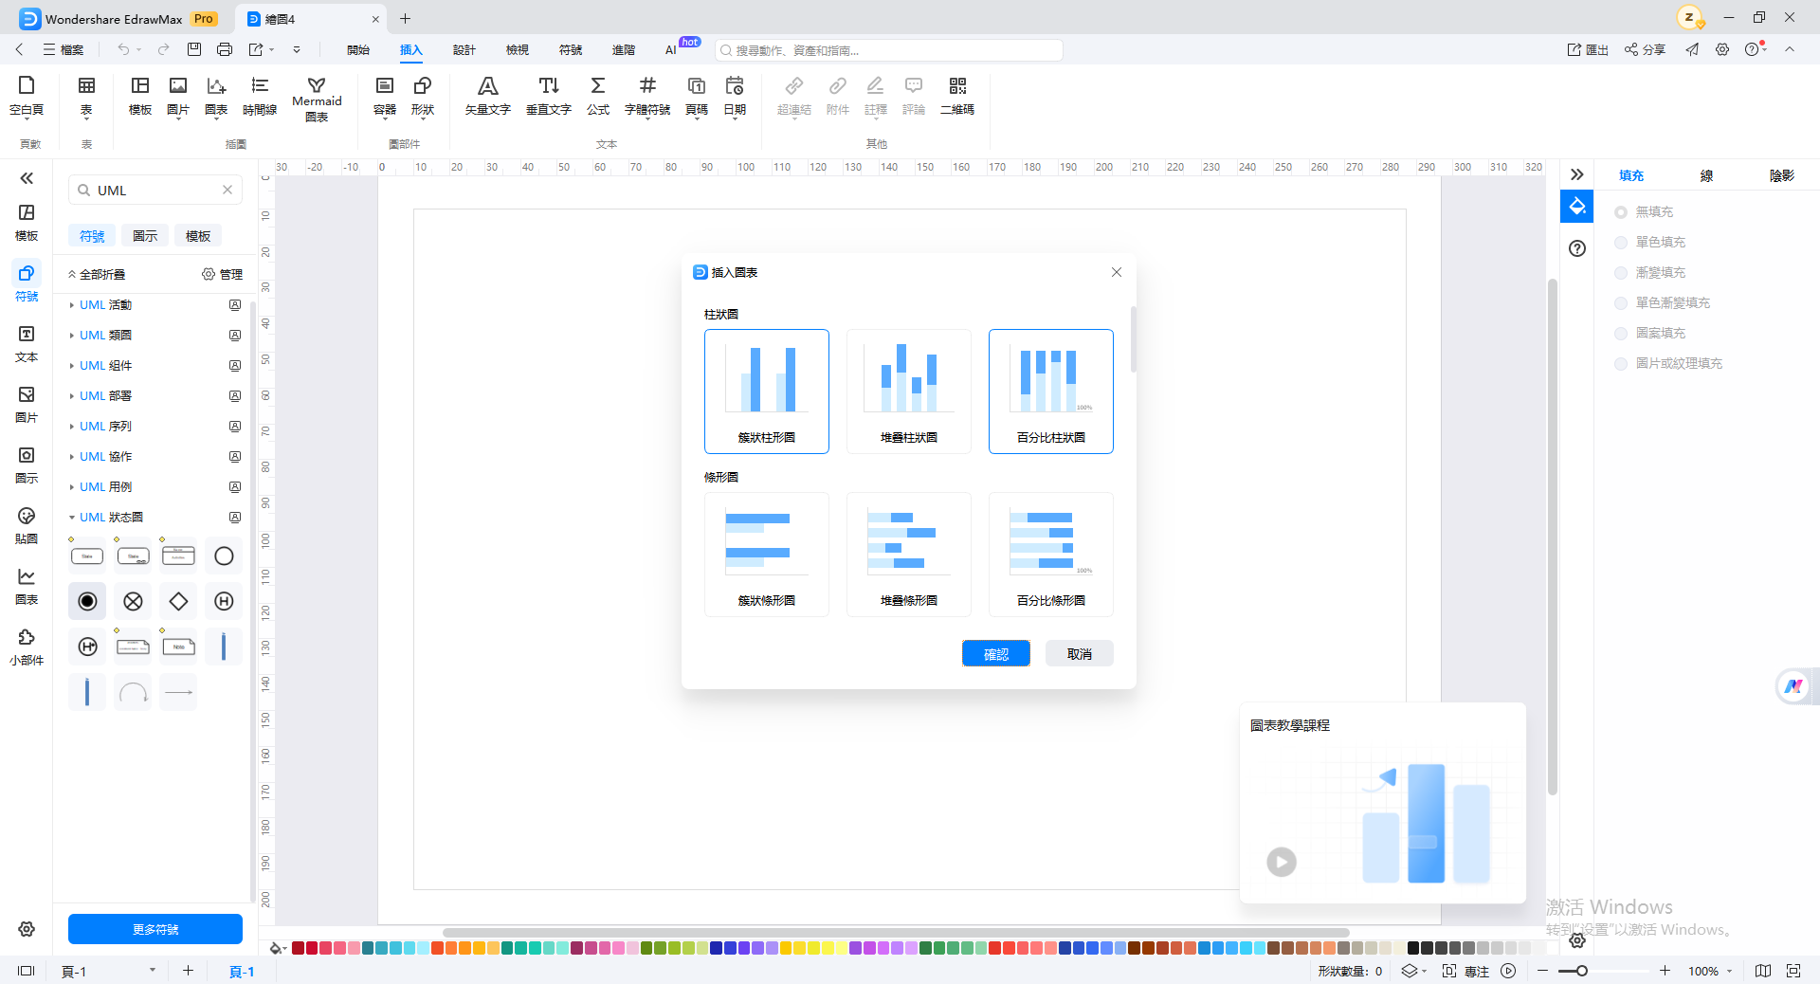
Task: Pick the black color swatch in palette
Action: (x=1413, y=948)
